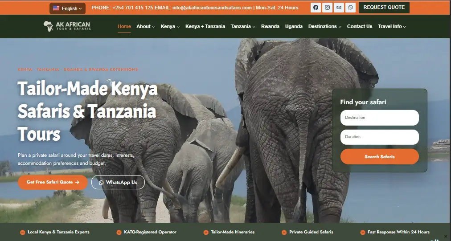Click the Destination input field
The width and height of the screenshot is (451, 241).
[379, 118]
